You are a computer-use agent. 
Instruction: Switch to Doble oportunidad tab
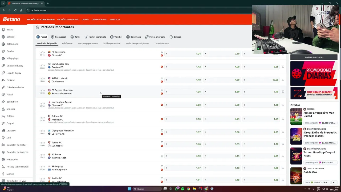tap(112, 43)
